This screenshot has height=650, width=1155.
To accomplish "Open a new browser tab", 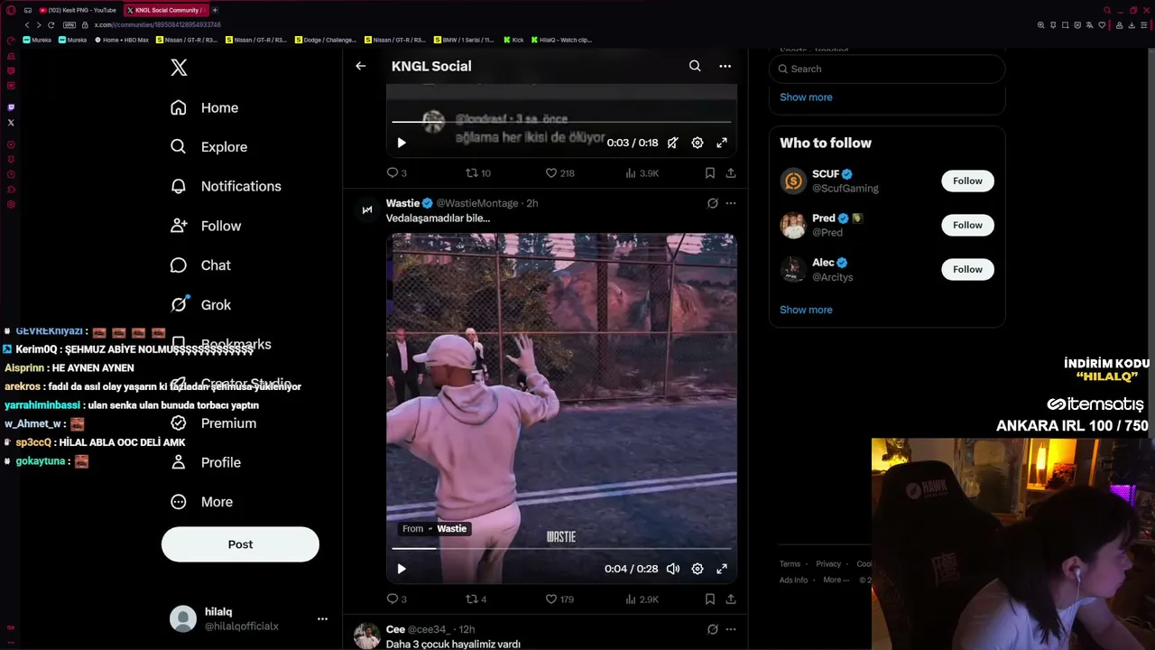I will (x=215, y=10).
